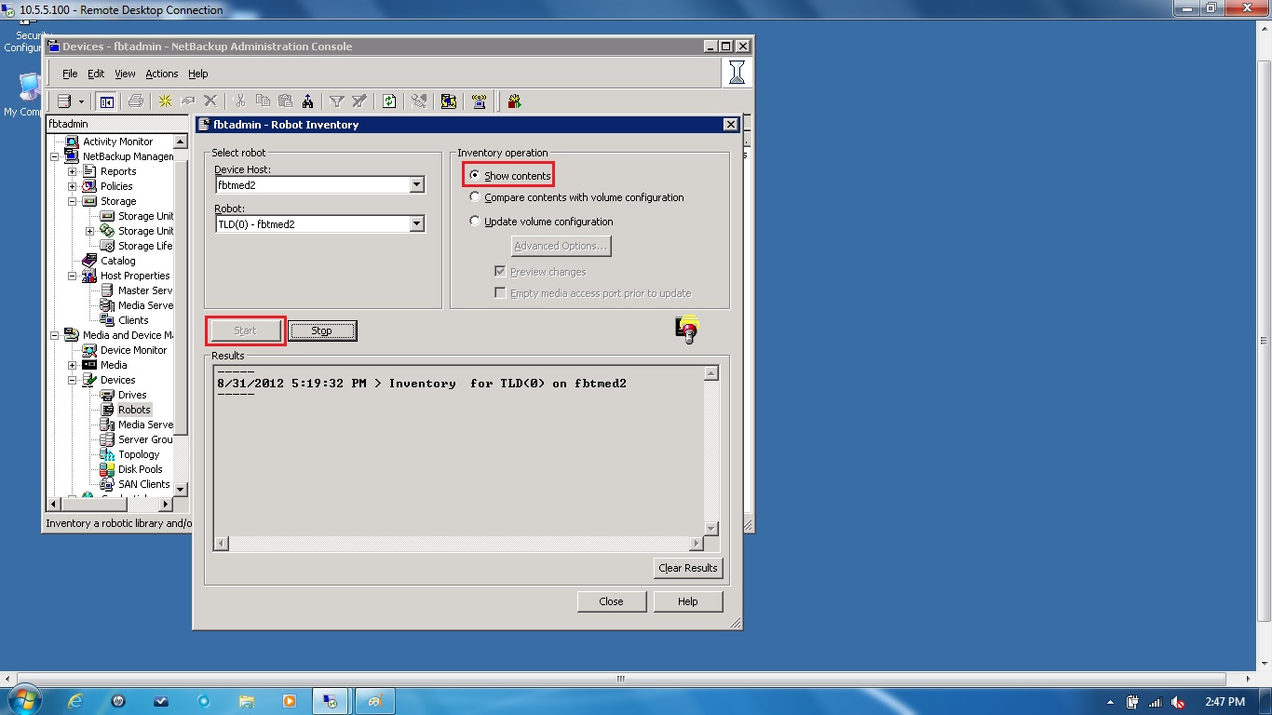Click the Refresh toolbar icon
1272x715 pixels.
tap(389, 101)
